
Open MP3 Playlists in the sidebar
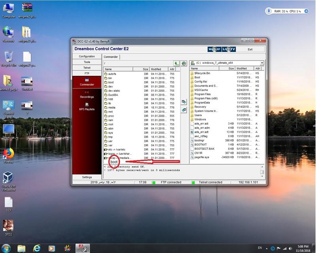coord(87,107)
